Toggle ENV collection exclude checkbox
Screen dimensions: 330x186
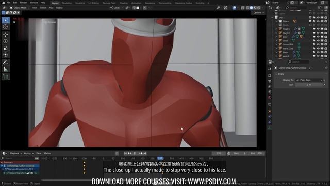coord(310,17)
